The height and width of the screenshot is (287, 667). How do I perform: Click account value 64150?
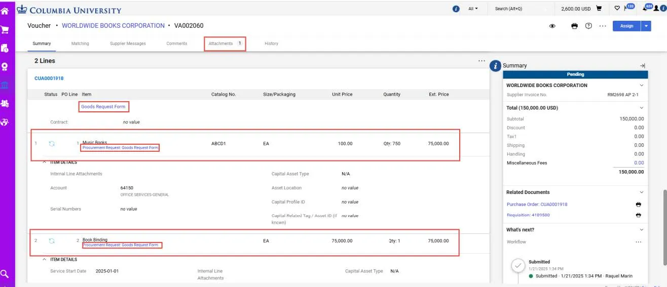(x=127, y=188)
